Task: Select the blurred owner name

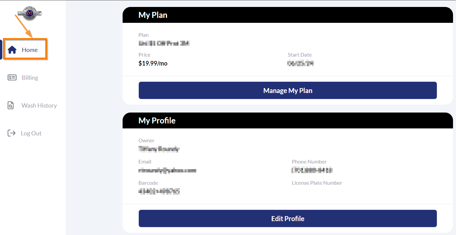Action: (159, 149)
